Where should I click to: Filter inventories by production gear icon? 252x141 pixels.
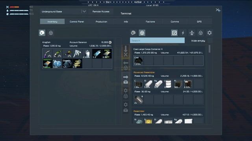[209, 33]
